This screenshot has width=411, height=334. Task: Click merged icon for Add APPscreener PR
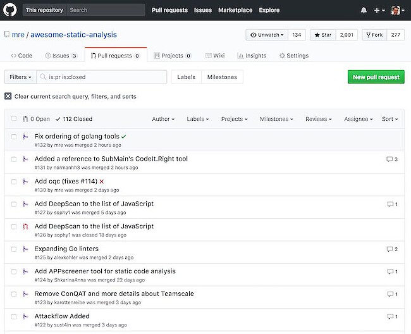(x=25, y=271)
